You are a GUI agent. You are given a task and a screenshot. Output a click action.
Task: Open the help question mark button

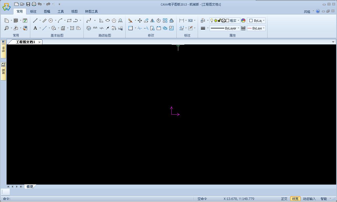(318, 11)
